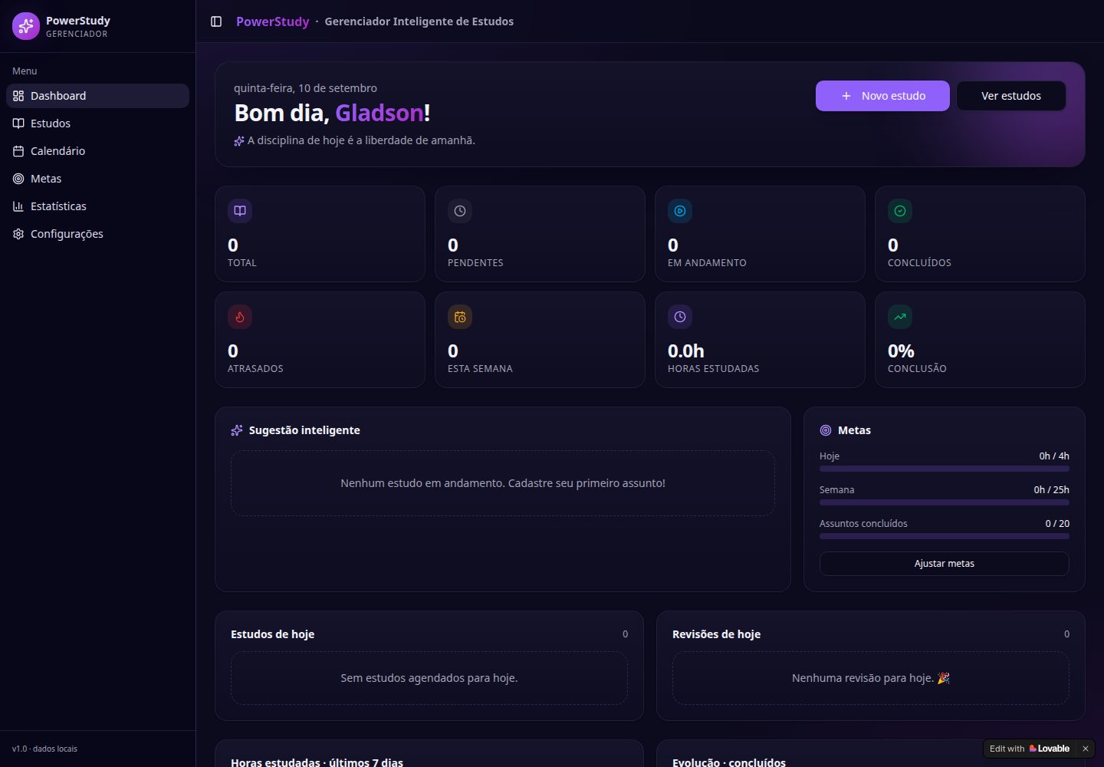
Task: Click 'Gerenciador Inteligente de Estudos' header subtitle
Action: point(419,21)
